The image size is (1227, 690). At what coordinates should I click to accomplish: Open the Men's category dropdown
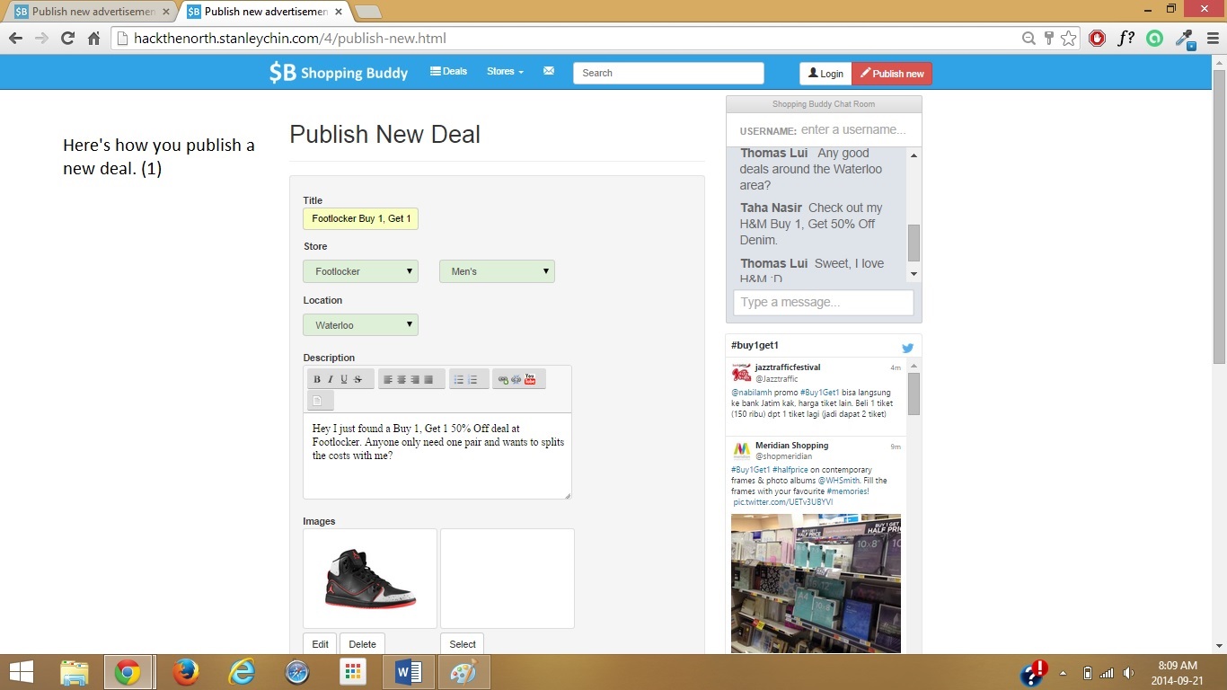pyautogui.click(x=497, y=271)
